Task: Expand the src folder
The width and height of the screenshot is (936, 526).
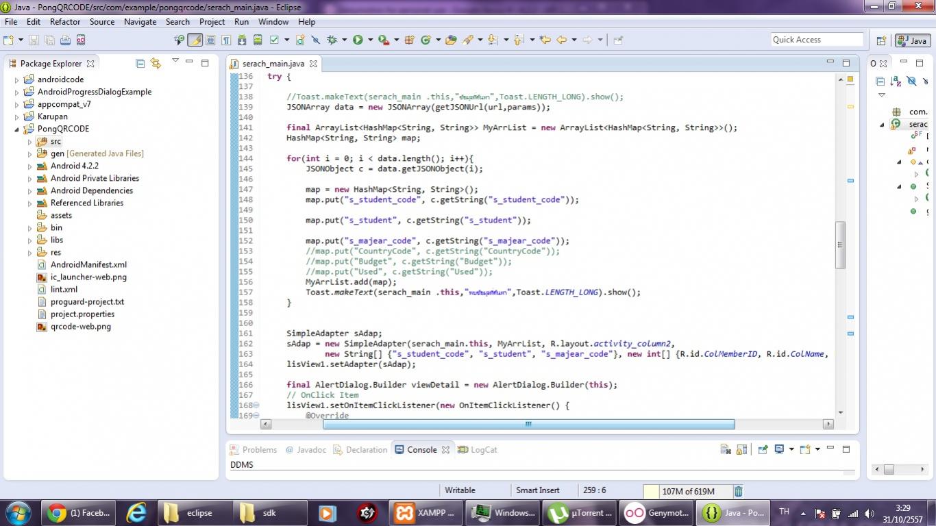Action: coord(30,141)
